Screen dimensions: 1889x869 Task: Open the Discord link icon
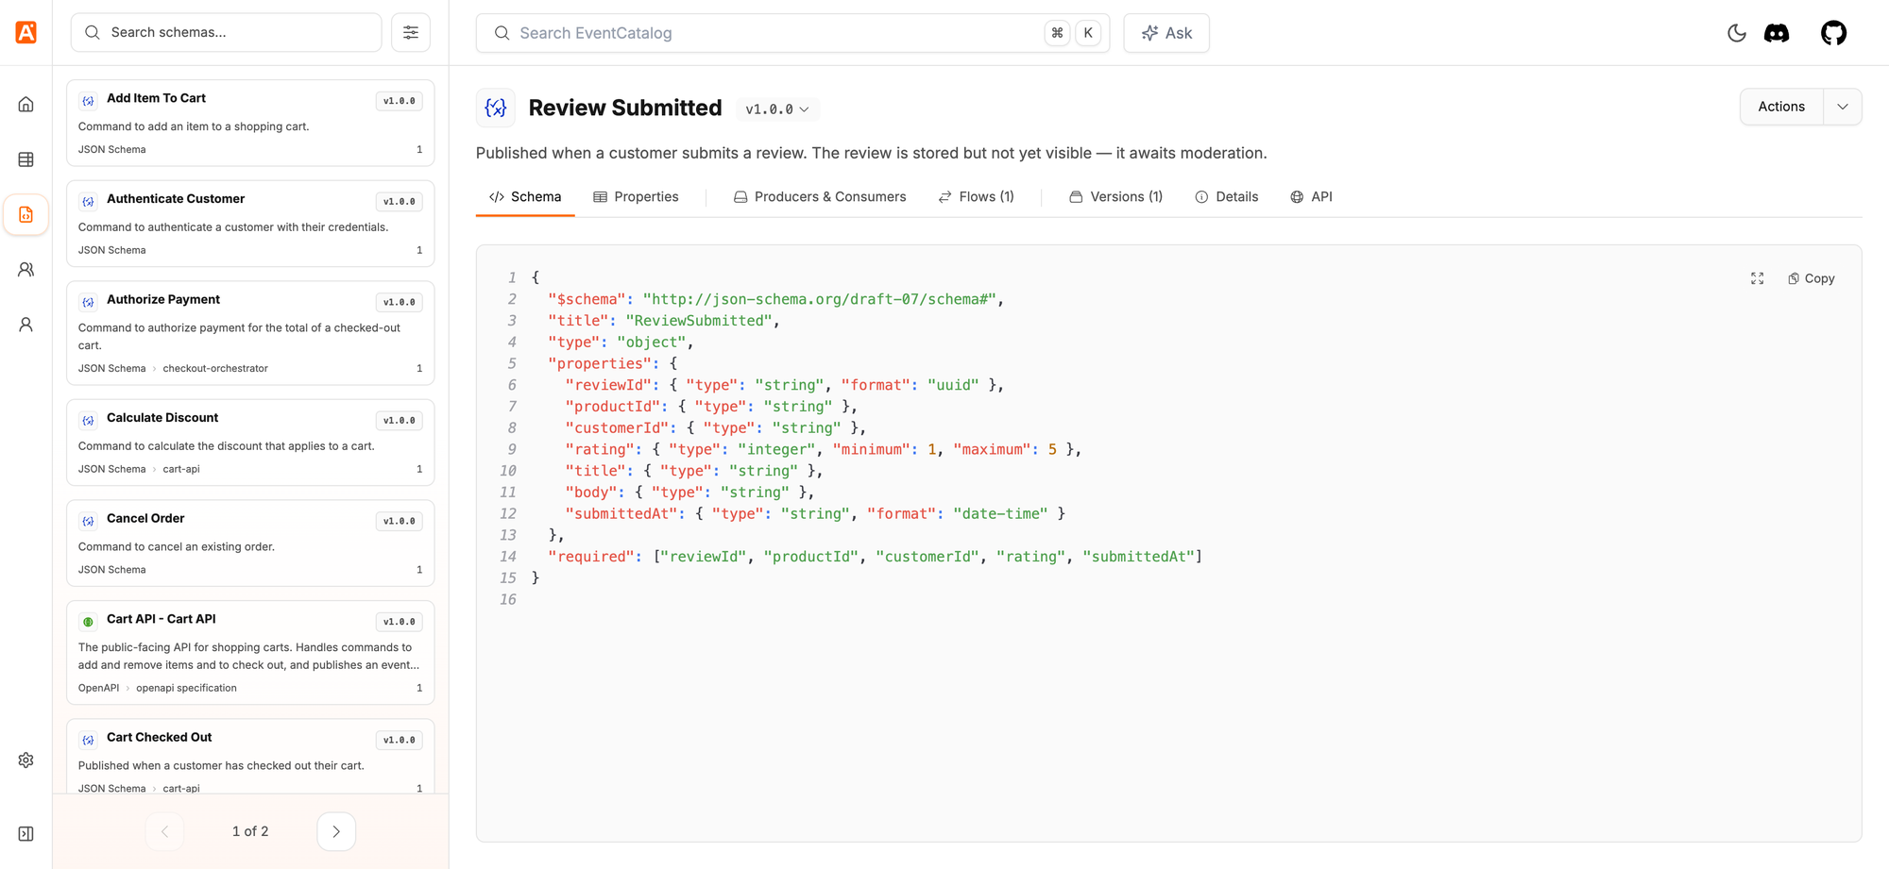tap(1777, 33)
